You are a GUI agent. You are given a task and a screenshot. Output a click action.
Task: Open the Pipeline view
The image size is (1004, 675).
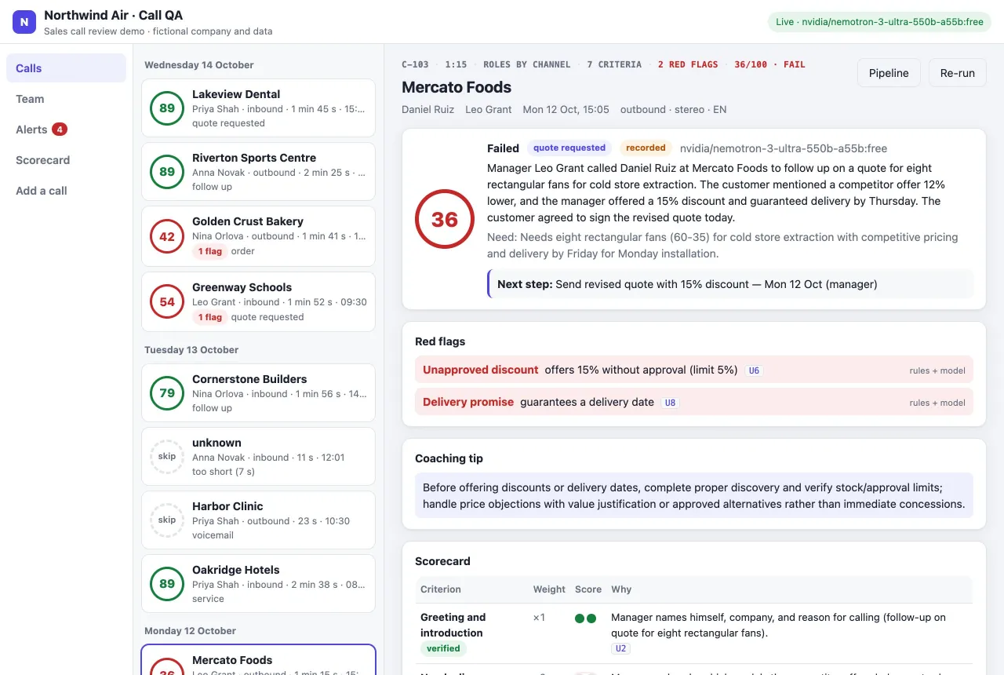tap(889, 73)
